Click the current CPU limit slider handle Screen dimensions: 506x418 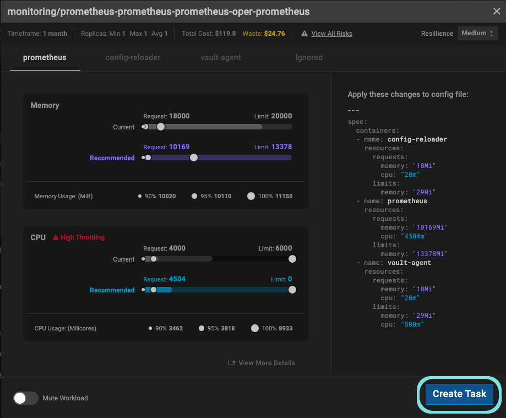(292, 259)
